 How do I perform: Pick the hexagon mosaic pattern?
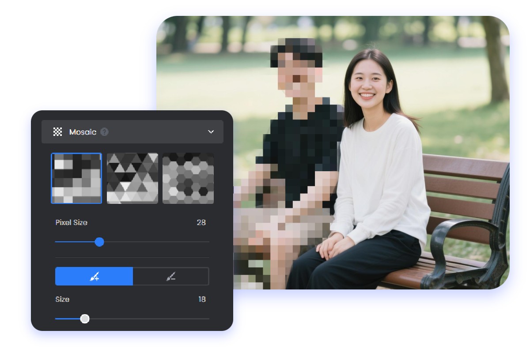188,178
